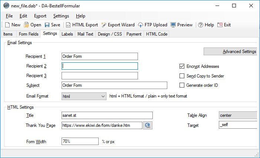
Task: Open the Export menu
Action: click(x=40, y=16)
